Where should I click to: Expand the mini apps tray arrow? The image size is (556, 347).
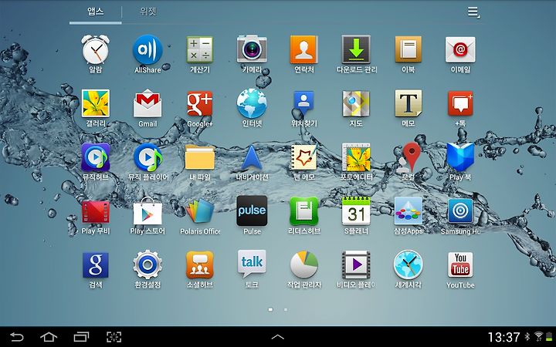coord(278,337)
